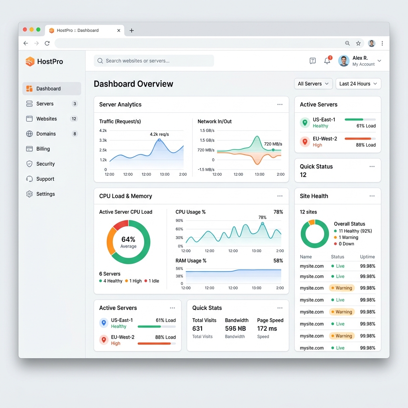Click the green US-East-1 status icon in top card
The width and height of the screenshot is (408, 408).
click(x=305, y=123)
